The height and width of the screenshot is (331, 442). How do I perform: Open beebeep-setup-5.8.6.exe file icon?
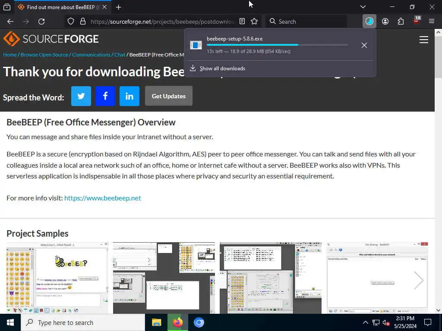[196, 45]
